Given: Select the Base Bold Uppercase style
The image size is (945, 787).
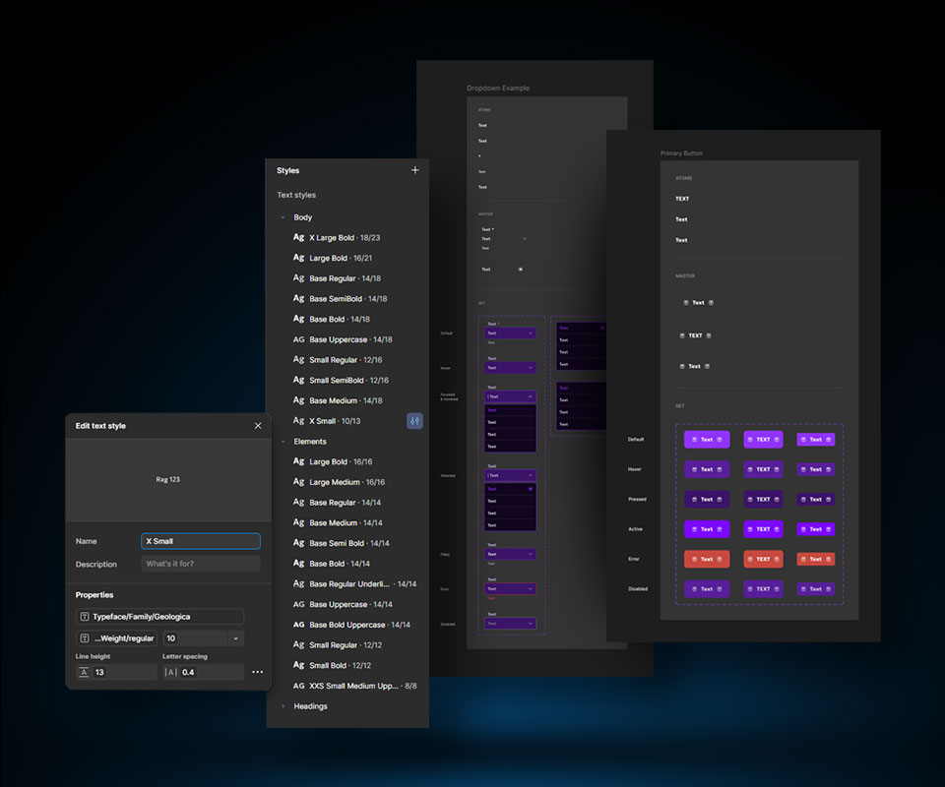Looking at the screenshot, I should click(x=359, y=625).
